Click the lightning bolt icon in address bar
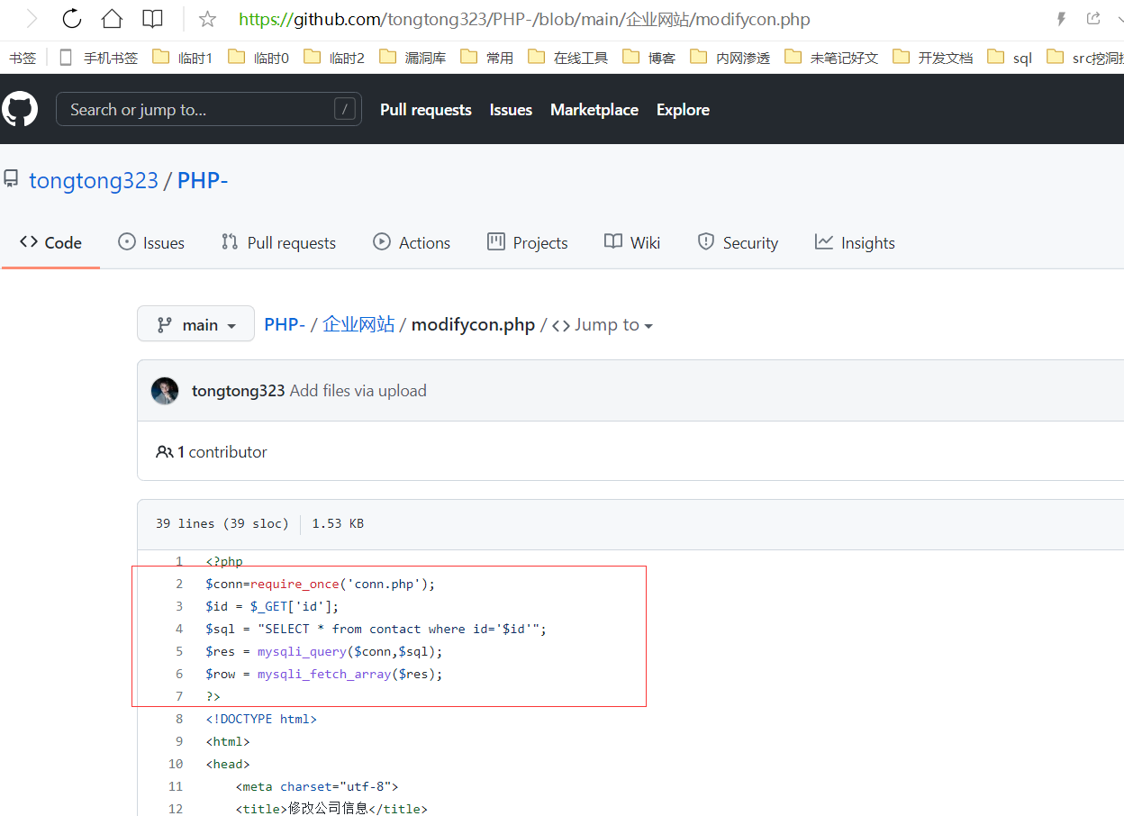This screenshot has height=816, width=1124. [1061, 19]
